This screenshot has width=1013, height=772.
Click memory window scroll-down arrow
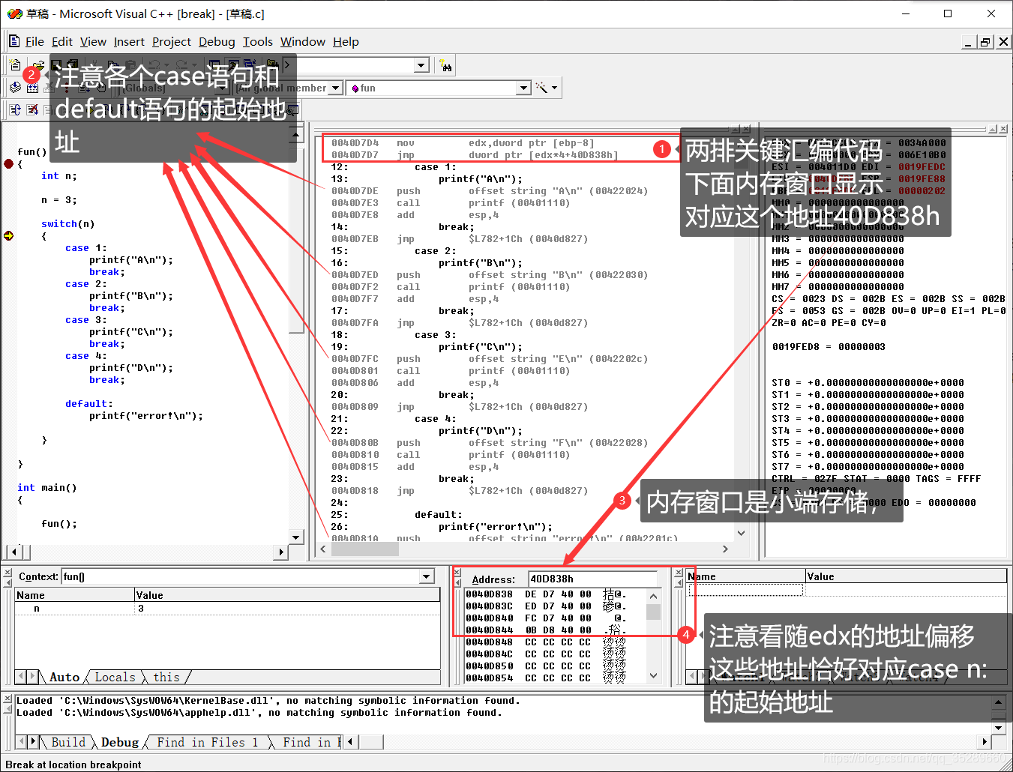tap(654, 675)
